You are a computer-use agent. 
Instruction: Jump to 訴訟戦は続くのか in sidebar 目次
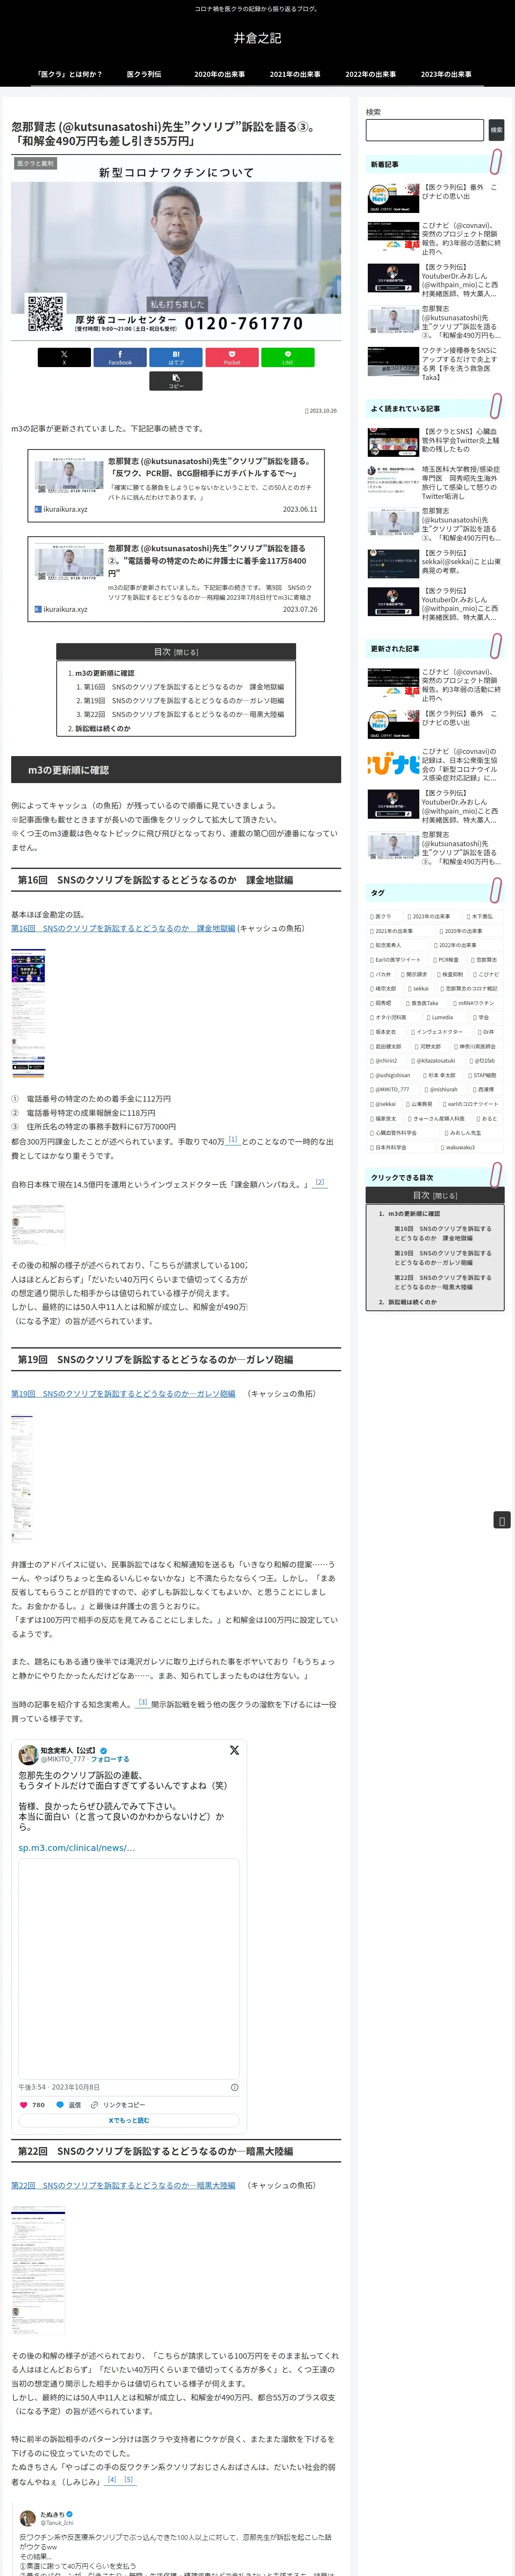pyautogui.click(x=412, y=1302)
